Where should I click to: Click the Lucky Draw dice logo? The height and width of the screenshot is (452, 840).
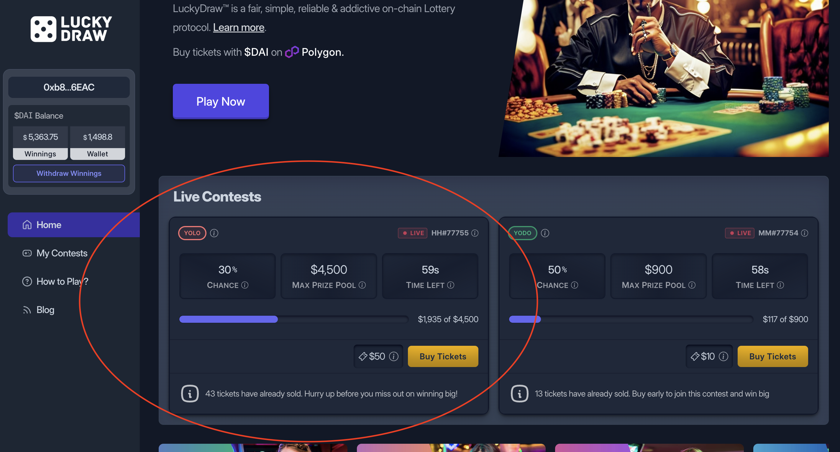click(43, 29)
